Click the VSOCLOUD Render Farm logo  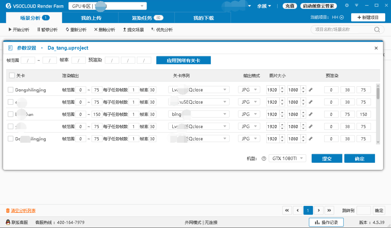click(x=34, y=6)
